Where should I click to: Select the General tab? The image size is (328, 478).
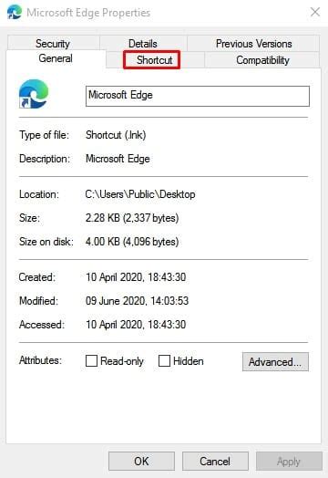click(x=56, y=58)
